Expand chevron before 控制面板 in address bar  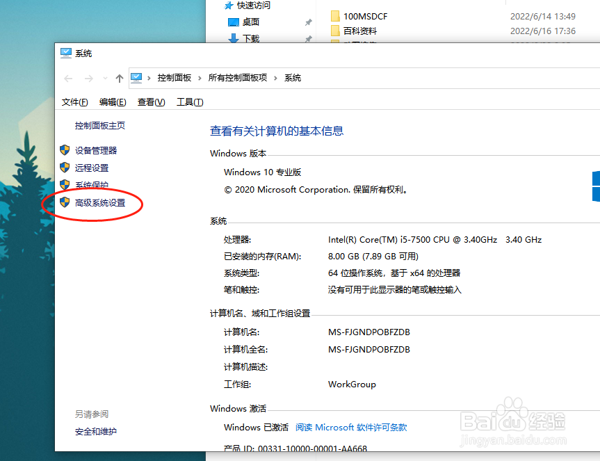149,78
